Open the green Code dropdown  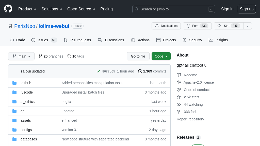(x=161, y=56)
